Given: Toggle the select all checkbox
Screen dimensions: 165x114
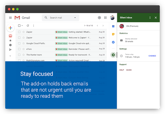Looking at the screenshot, I should coord(19,26).
